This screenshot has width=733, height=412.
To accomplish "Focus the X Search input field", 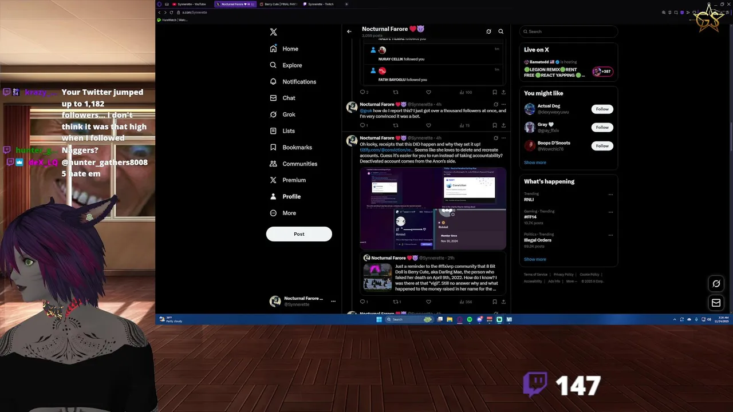I will (x=569, y=31).
